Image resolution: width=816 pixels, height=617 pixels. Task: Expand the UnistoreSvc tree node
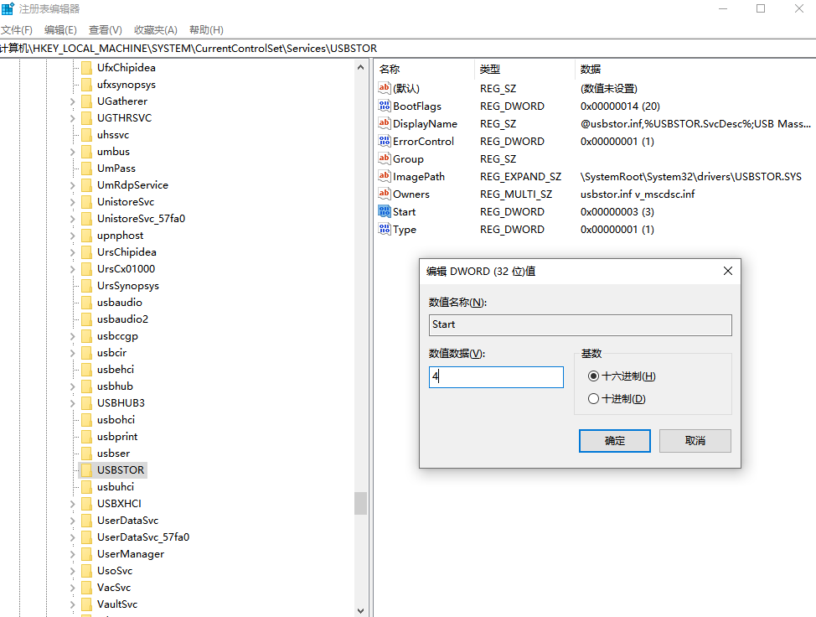[x=72, y=202]
